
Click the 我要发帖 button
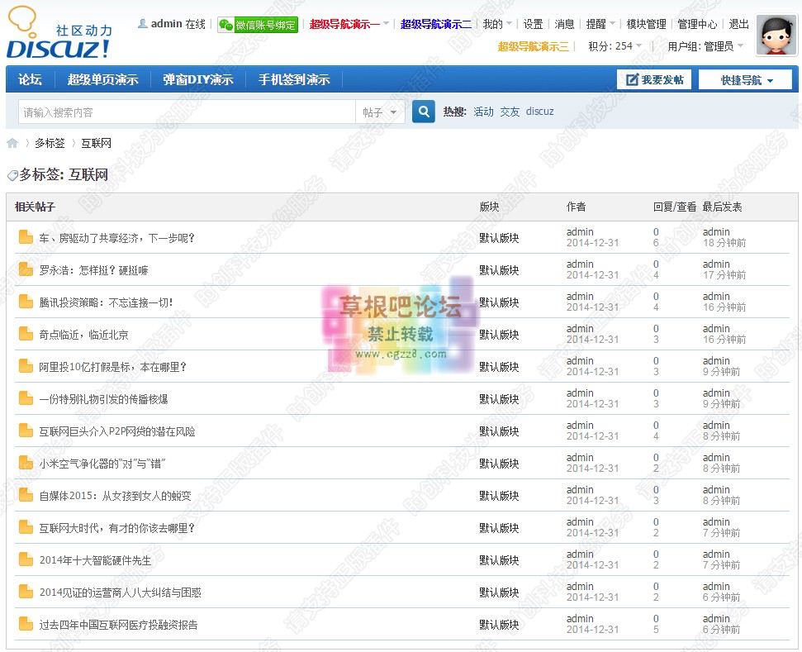(654, 79)
